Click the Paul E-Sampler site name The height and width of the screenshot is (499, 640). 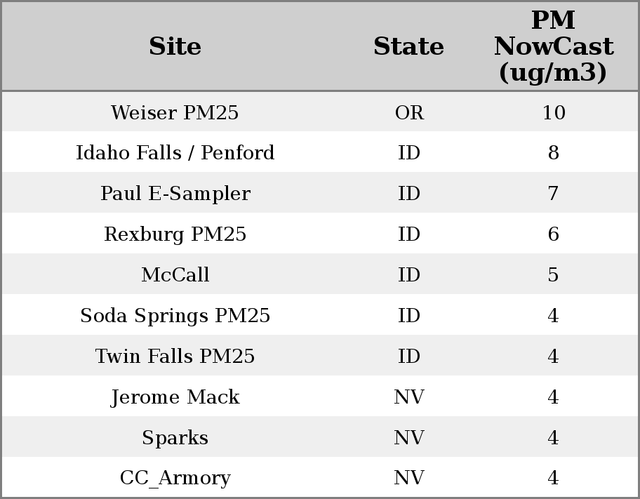click(x=175, y=194)
